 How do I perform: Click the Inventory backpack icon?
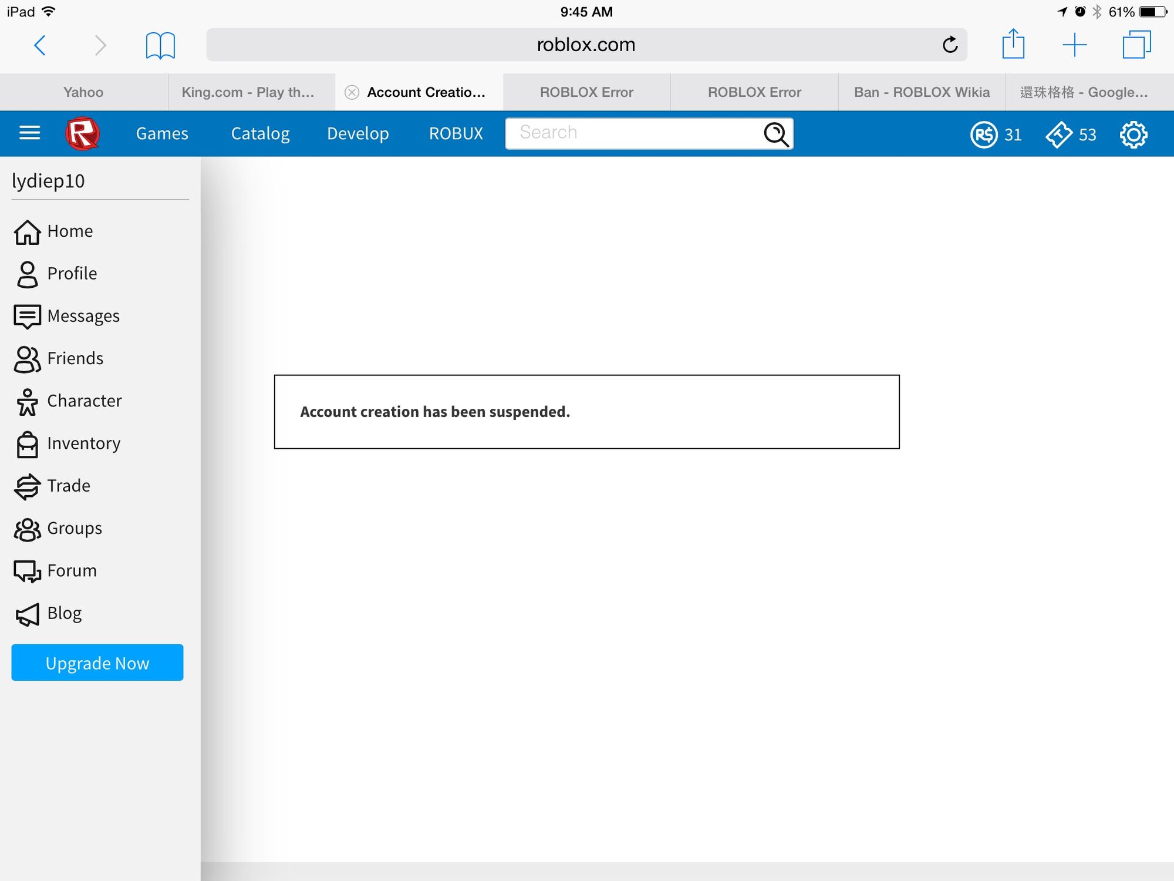coord(27,444)
